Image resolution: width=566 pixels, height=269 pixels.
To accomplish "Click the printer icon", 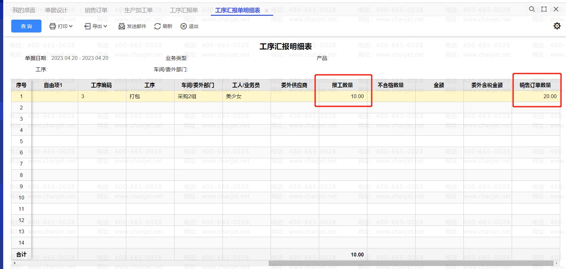I will (x=53, y=26).
